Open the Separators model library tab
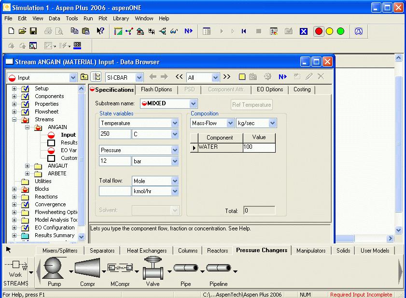Screen dimensions: 406x298 pyautogui.click(x=102, y=251)
